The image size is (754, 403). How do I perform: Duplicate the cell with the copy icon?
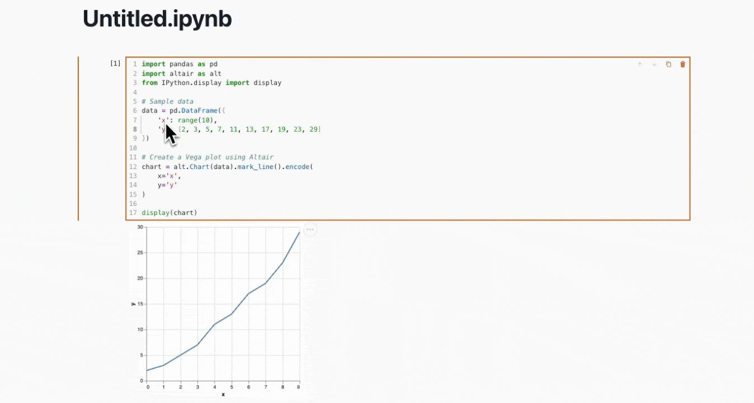click(668, 64)
